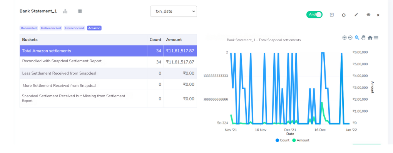Activate the selection zoom magnifier tool

(x=357, y=38)
